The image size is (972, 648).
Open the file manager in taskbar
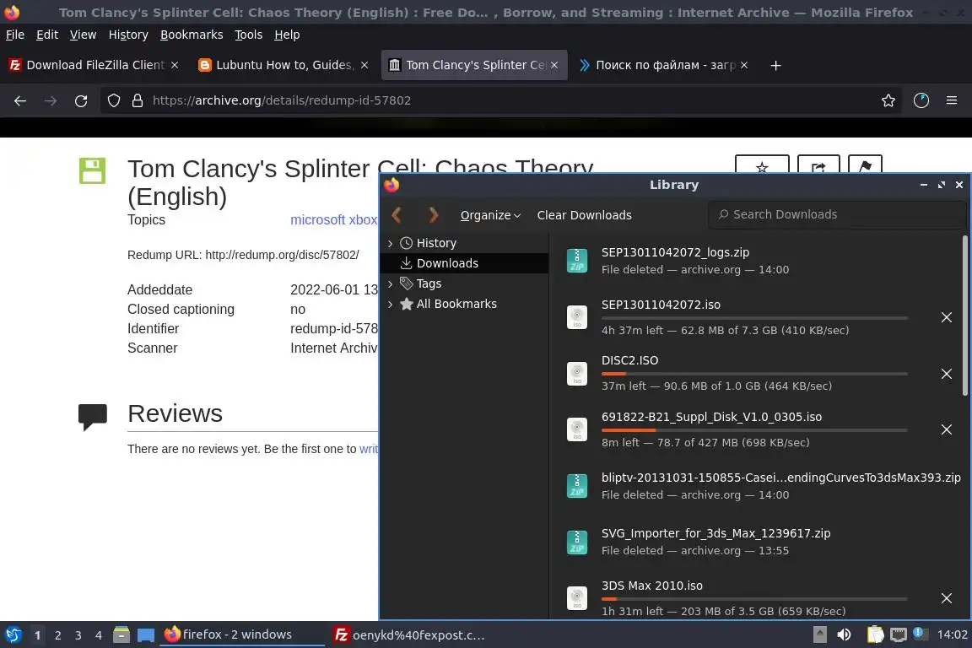[x=121, y=635]
